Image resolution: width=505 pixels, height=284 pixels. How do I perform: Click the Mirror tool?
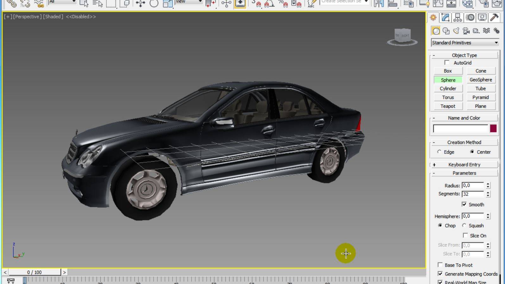379,3
